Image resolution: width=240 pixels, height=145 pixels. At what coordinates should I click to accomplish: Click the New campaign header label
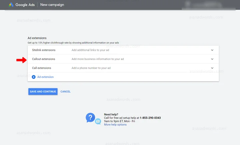coord(52,5)
